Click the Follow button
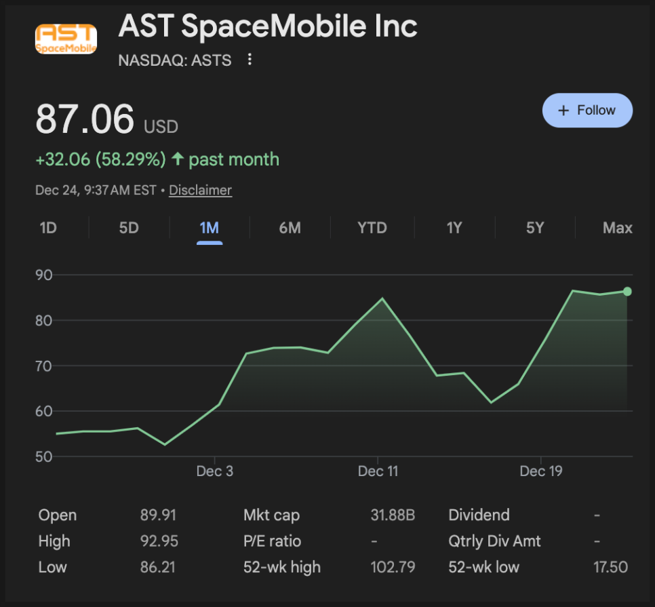 (x=587, y=111)
